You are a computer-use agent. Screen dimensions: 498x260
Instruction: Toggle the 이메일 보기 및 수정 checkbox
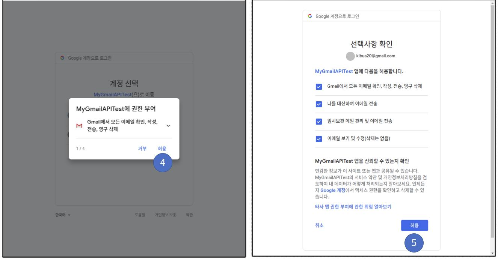(319, 139)
